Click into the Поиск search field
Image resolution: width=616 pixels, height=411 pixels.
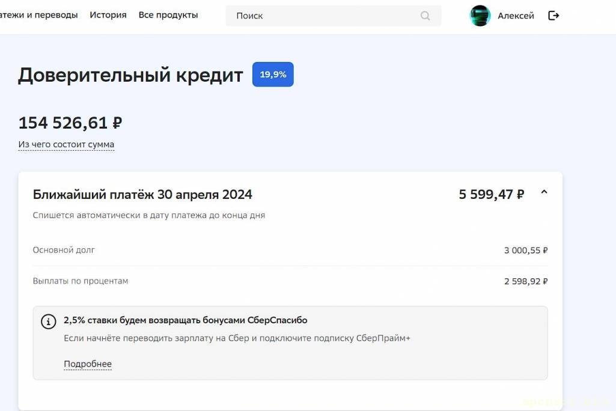[325, 16]
